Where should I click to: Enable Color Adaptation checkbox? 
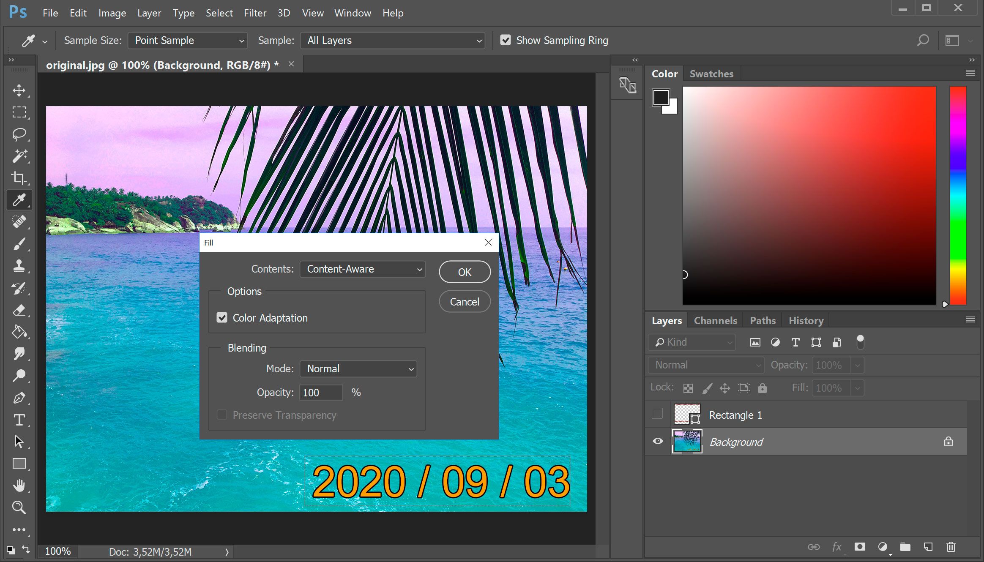click(x=222, y=317)
